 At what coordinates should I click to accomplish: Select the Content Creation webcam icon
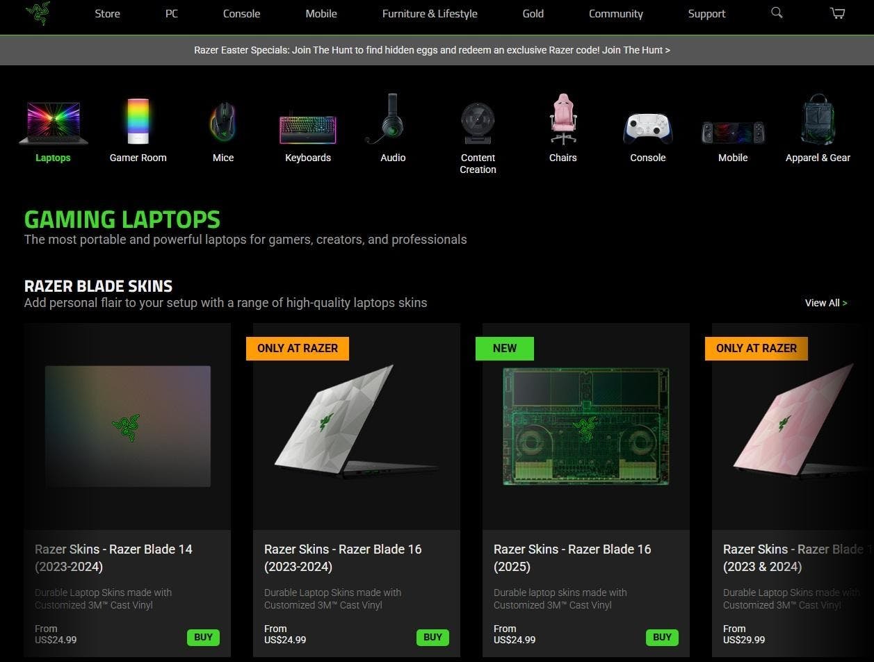(x=478, y=123)
